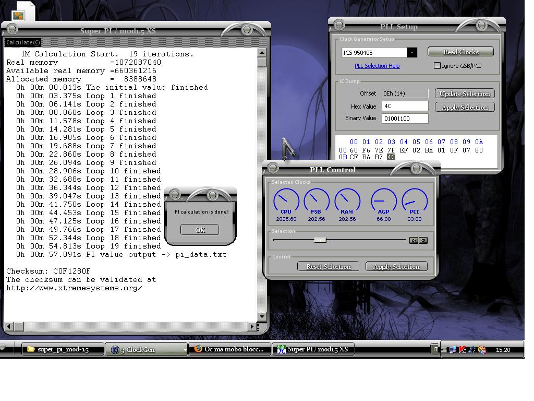Click Super PI vertical scrollbar up arrow

click(x=262, y=53)
